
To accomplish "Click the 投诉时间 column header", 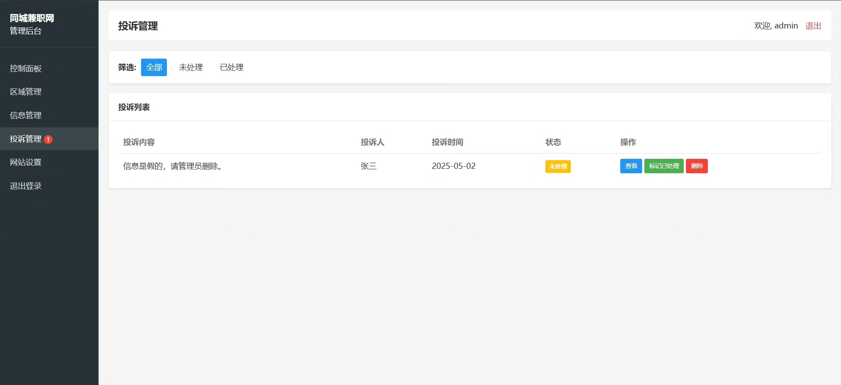I will click(447, 142).
